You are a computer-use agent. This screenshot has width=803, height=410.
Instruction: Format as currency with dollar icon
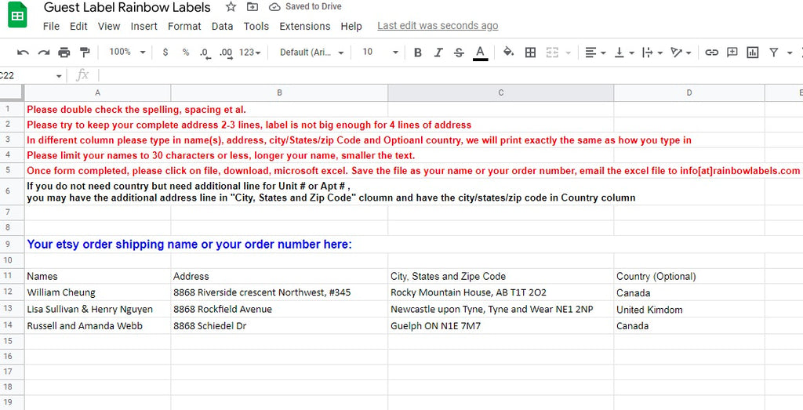tap(165, 53)
